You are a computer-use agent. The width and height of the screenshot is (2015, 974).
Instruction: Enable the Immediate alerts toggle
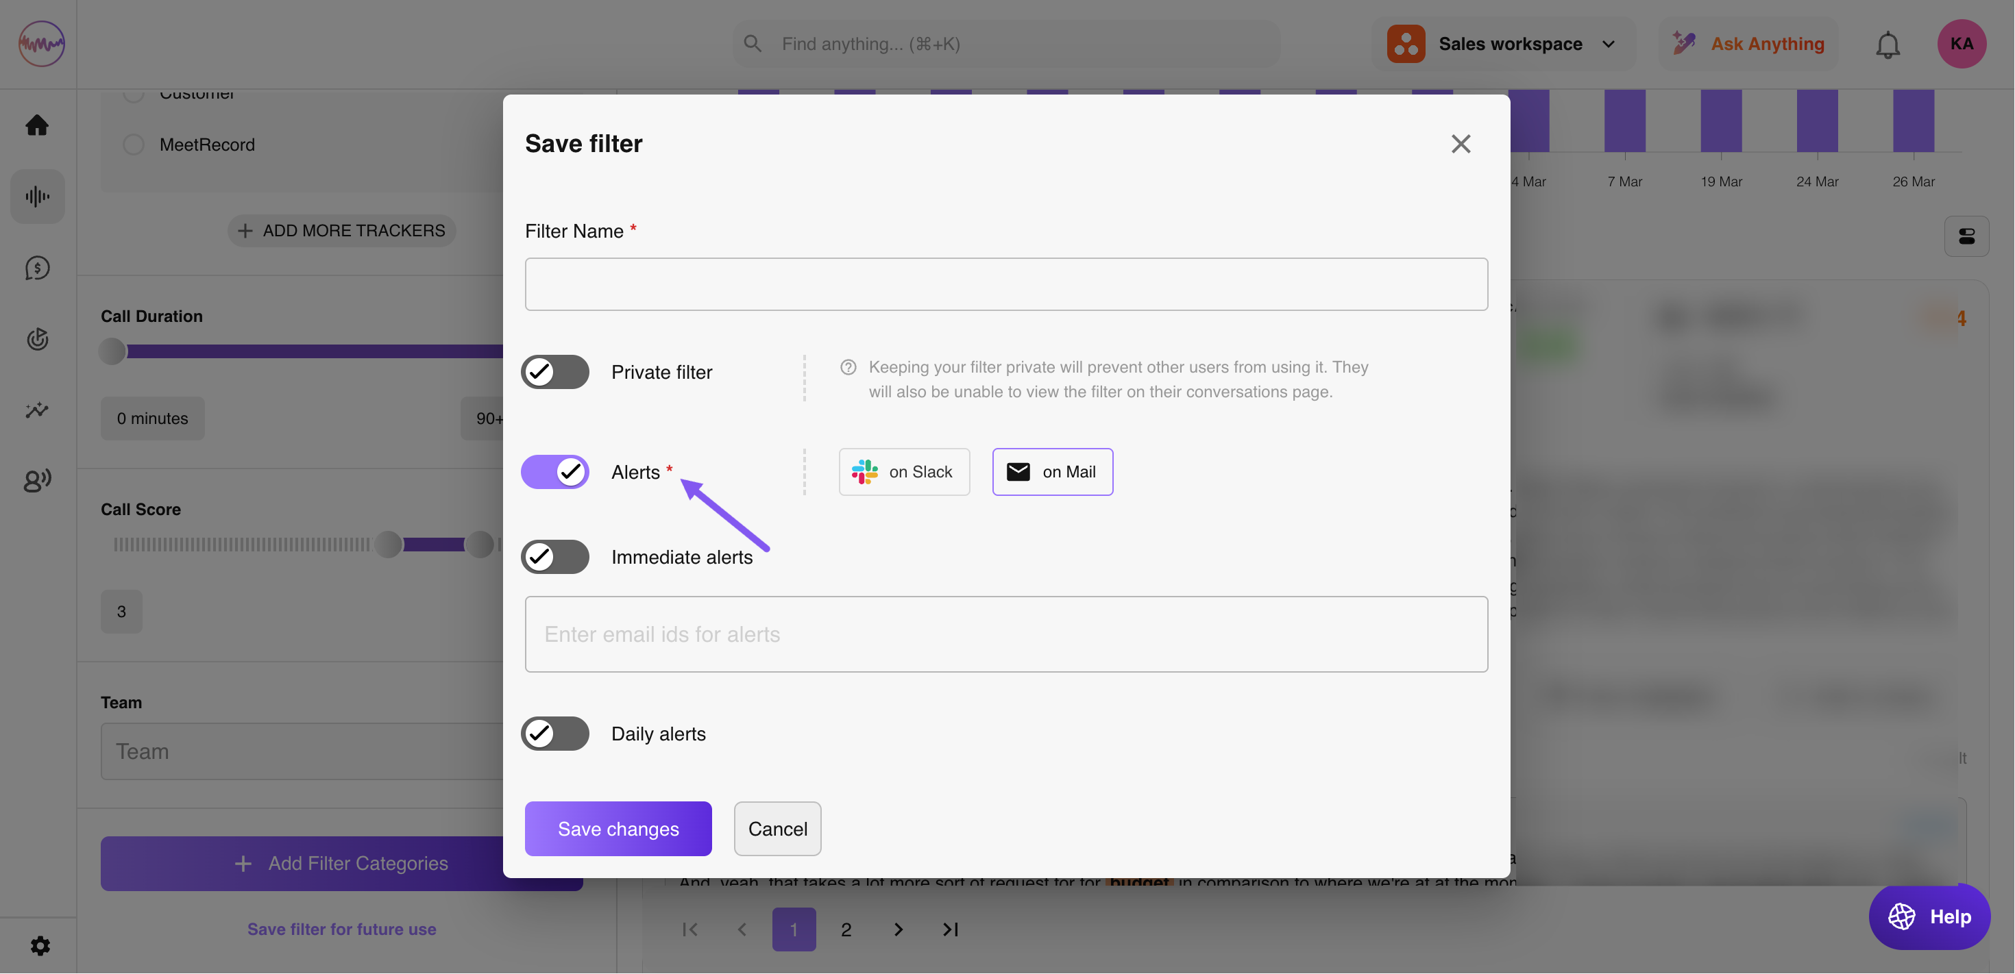click(554, 557)
